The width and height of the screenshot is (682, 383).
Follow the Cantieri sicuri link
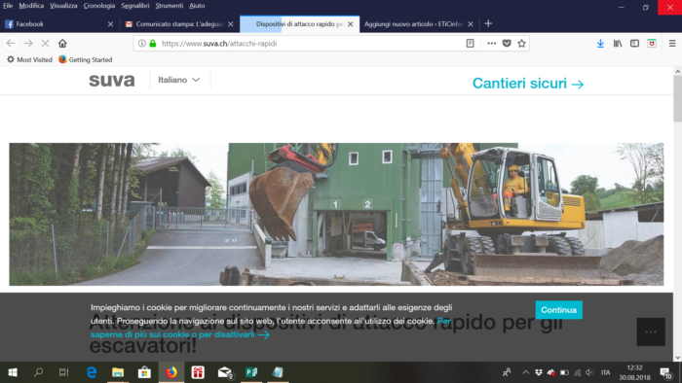coord(528,84)
